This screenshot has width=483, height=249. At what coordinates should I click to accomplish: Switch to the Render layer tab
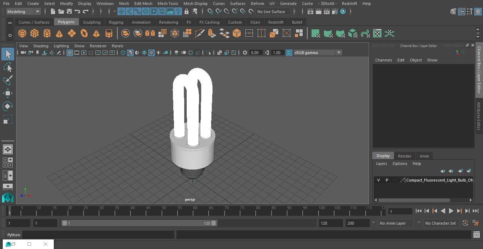pos(405,156)
